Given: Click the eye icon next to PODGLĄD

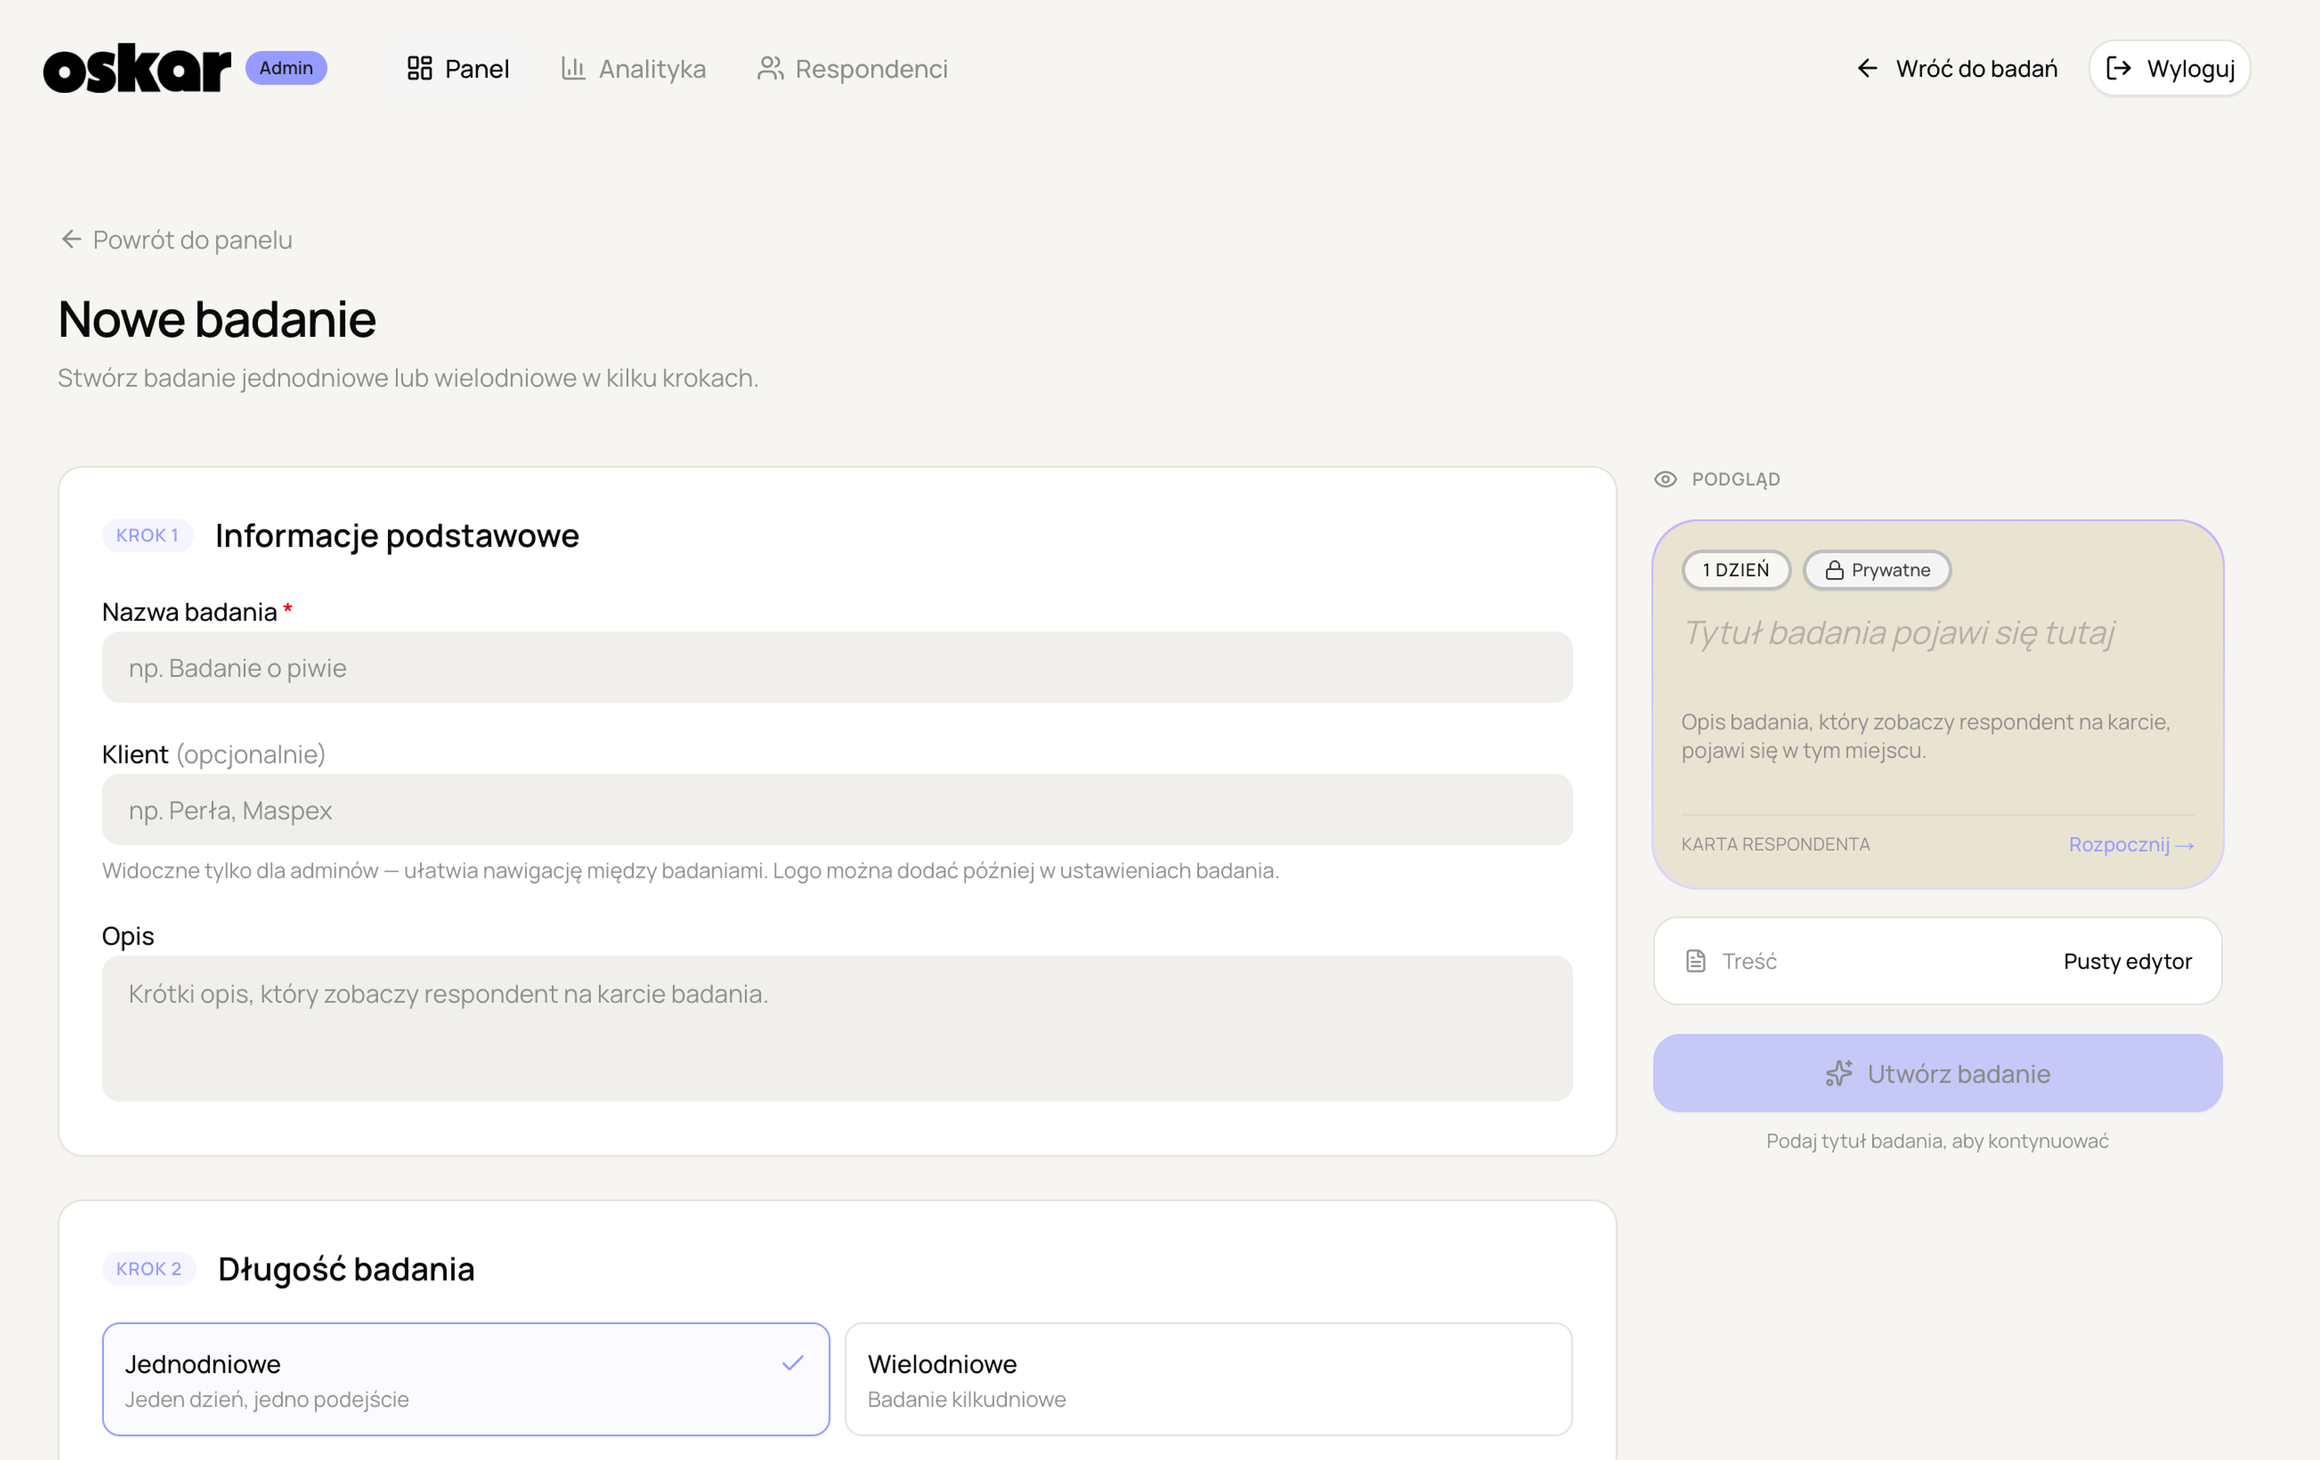Looking at the screenshot, I should click(x=1666, y=480).
